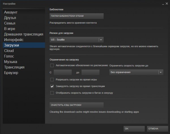Click the Библиотеки section heading
170x134 pixels.
point(56,10)
